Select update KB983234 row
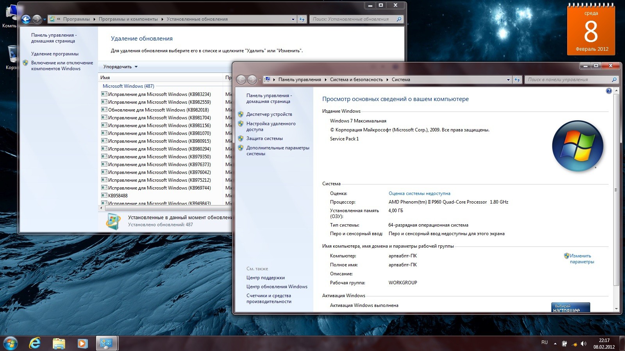The width and height of the screenshot is (625, 351). pos(160,94)
